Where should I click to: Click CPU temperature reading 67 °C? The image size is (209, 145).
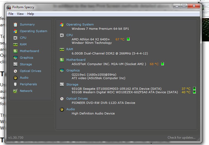(120, 39)
